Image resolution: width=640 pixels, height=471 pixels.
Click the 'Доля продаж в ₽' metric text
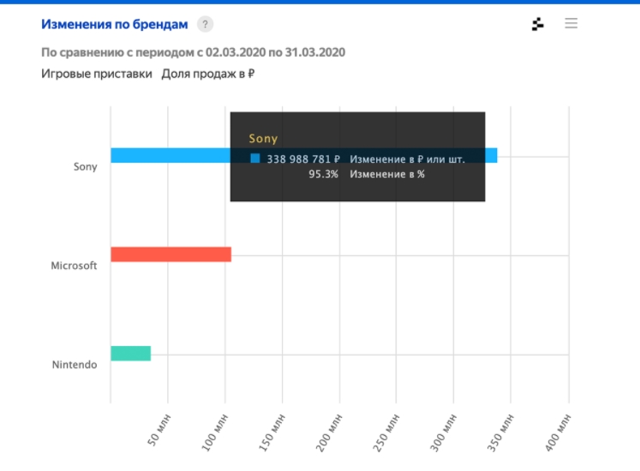(208, 74)
